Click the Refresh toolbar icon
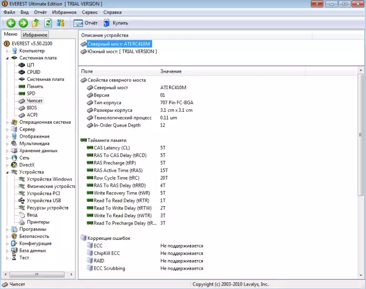The image size is (366, 289). [48, 23]
